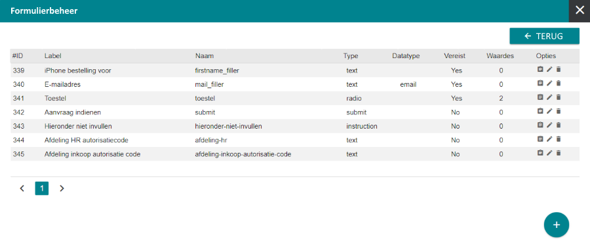This screenshot has height=241, width=590.
Task: Add a new form field with plus button
Action: tap(557, 225)
